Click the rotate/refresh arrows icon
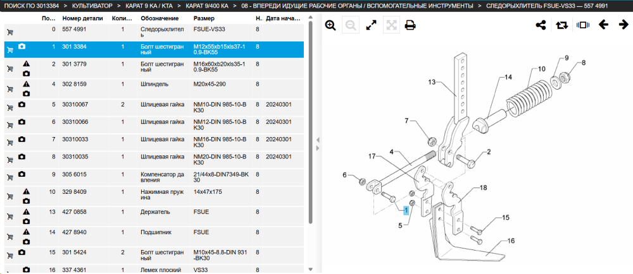This screenshot has width=633, height=274. click(x=561, y=25)
